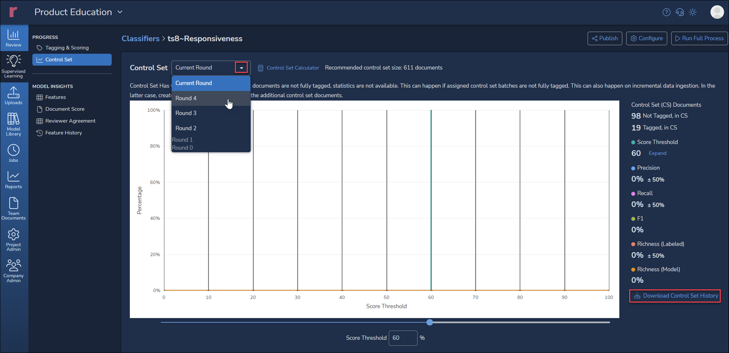729x353 pixels.
Task: Click the Score Threshold percentage input field
Action: [x=403, y=338]
